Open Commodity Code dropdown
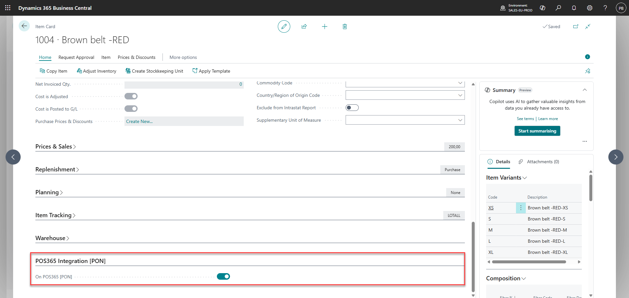This screenshot has height=298, width=629. tap(460, 83)
